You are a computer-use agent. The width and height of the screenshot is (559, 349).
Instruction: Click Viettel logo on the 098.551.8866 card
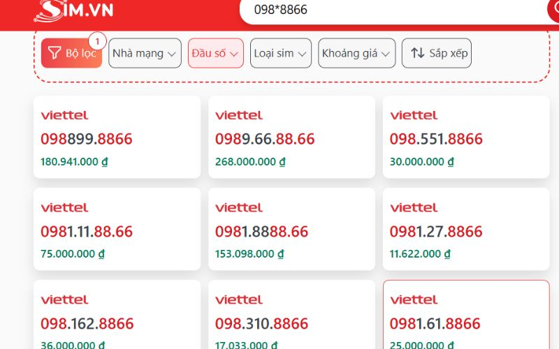[x=414, y=115]
